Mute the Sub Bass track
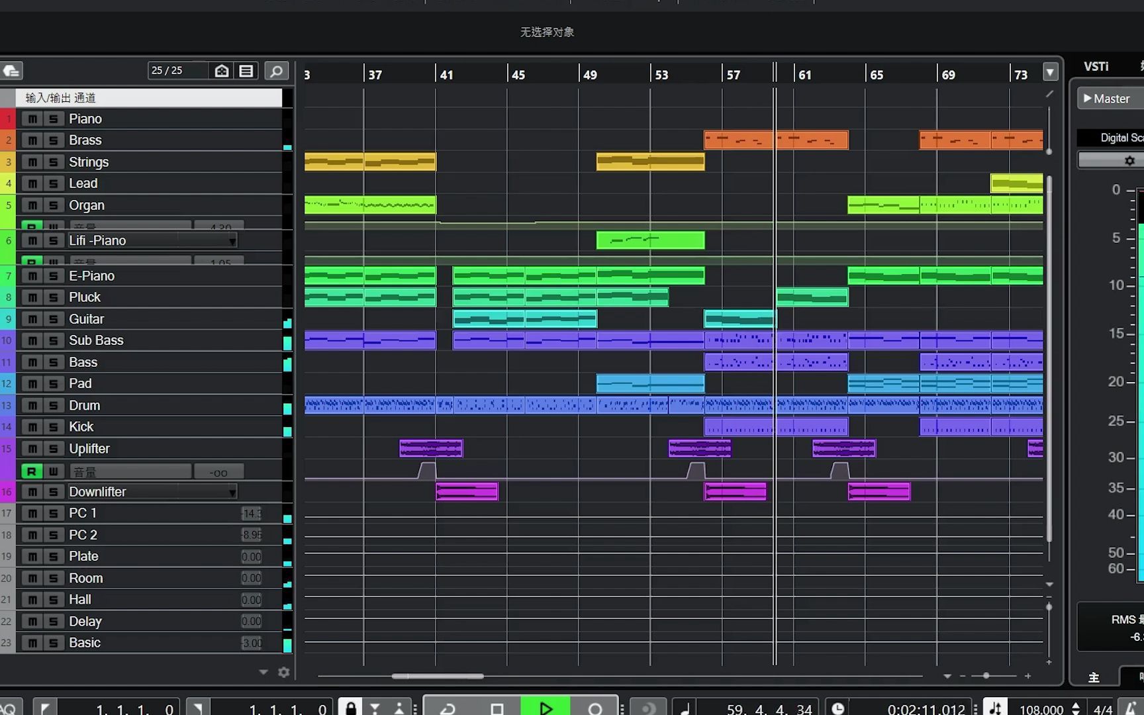The height and width of the screenshot is (715, 1144). coord(32,340)
